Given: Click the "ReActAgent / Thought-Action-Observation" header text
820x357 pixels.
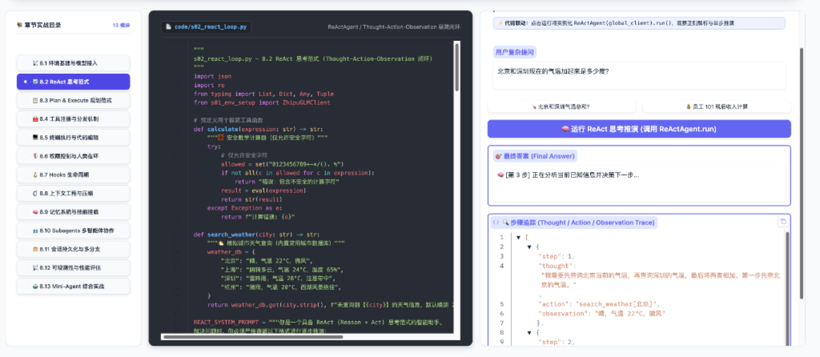Looking at the screenshot, I should 394,27.
